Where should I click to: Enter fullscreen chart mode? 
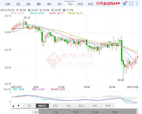click(131, 4)
